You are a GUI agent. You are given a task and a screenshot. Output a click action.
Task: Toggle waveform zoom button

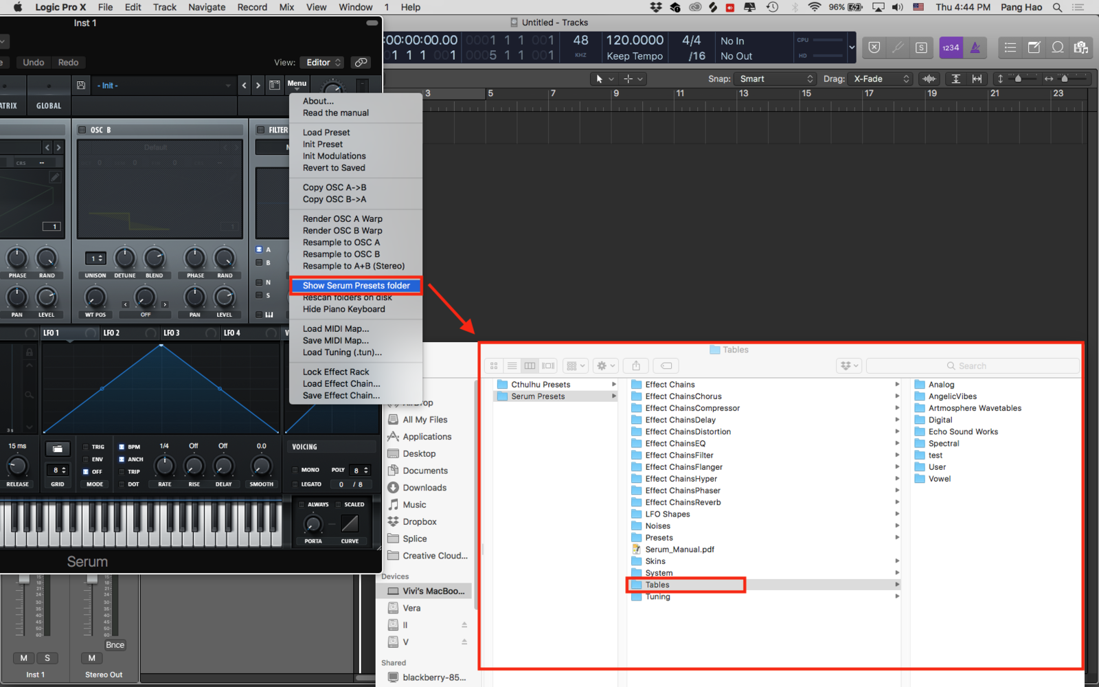[x=929, y=79]
